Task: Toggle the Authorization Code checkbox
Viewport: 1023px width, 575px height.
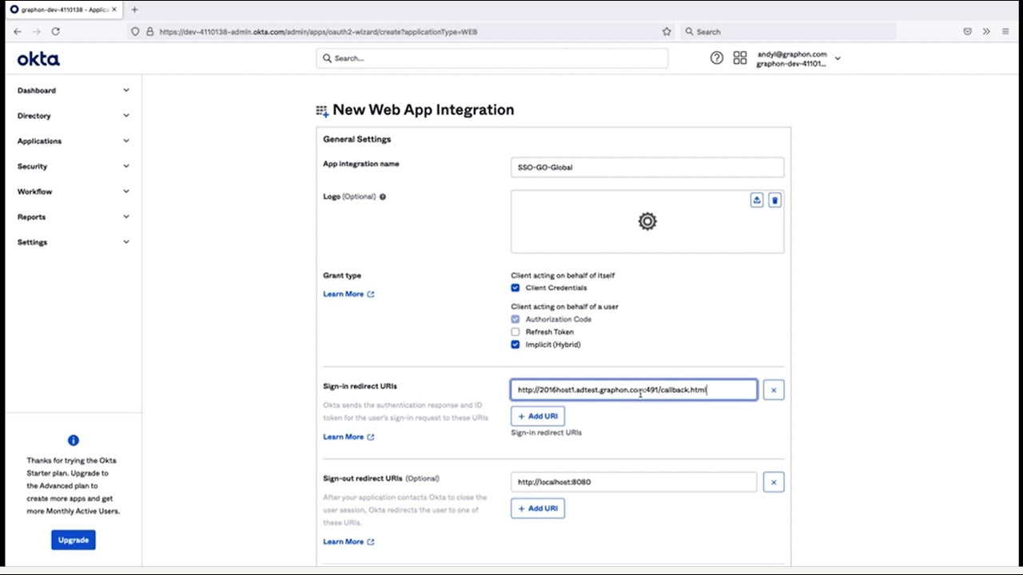Action: click(515, 319)
